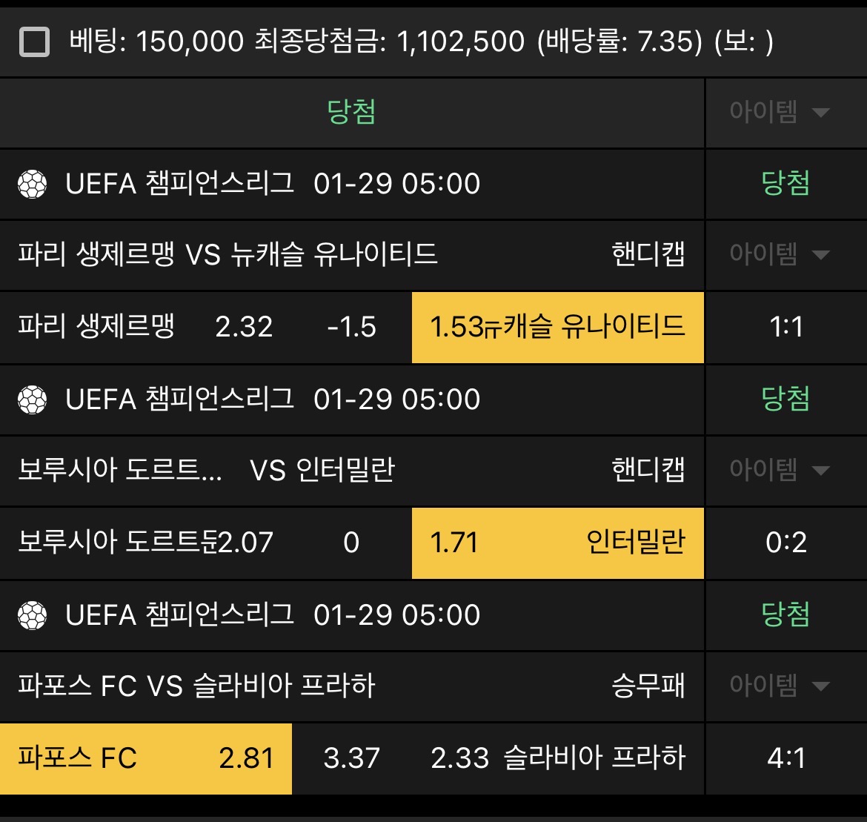Select highlighted 인터밀란 1.71 odds cell
Image resolution: width=867 pixels, height=822 pixels.
557,543
